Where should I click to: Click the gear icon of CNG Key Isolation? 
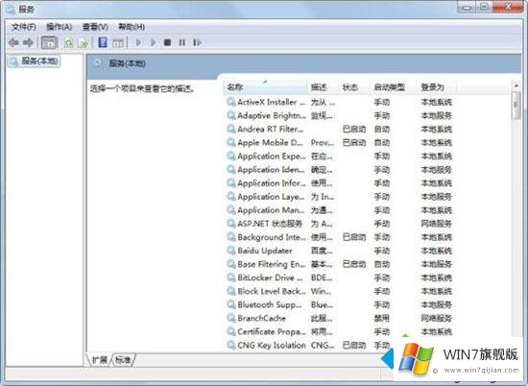231,345
